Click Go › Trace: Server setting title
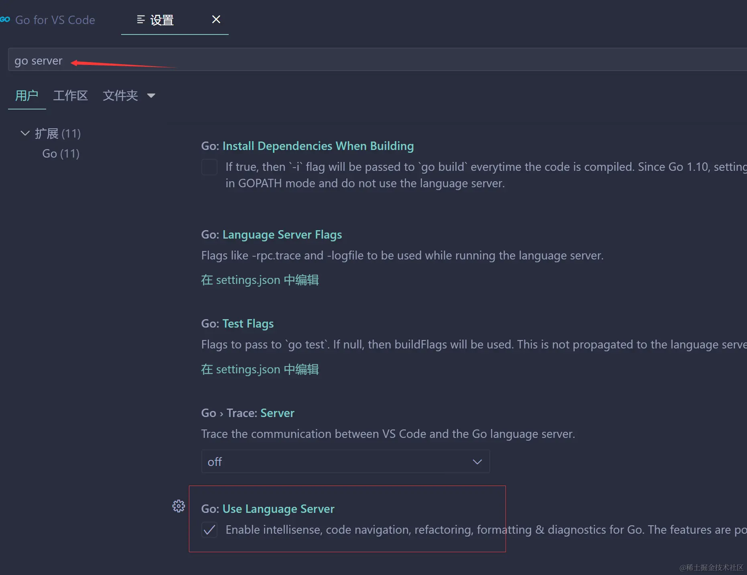The image size is (747, 575). 248,413
